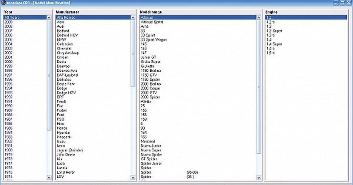Click the Manufacturer list scroll-up arrow

[x=133, y=18]
